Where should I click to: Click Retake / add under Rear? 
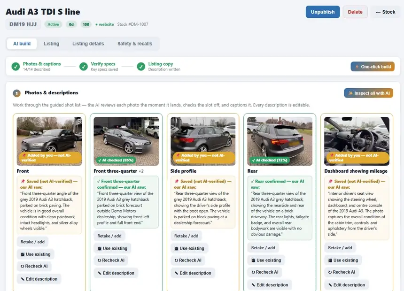[x=263, y=248]
